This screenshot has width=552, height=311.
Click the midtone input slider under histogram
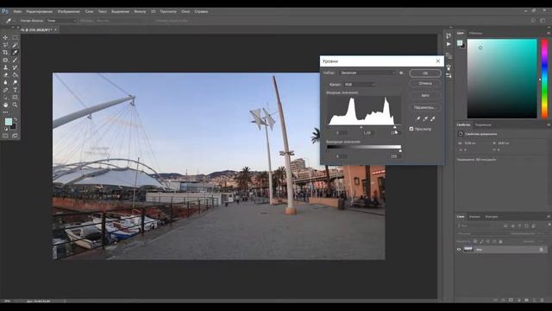point(361,127)
